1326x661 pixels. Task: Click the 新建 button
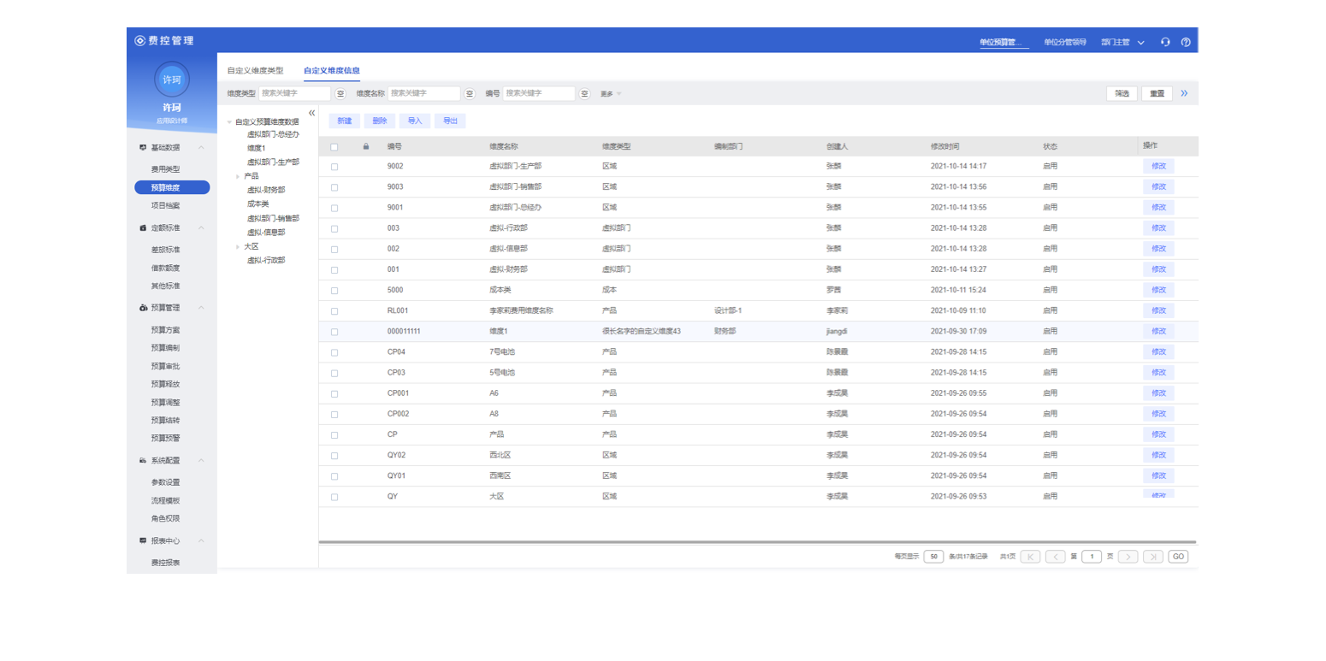(x=344, y=121)
